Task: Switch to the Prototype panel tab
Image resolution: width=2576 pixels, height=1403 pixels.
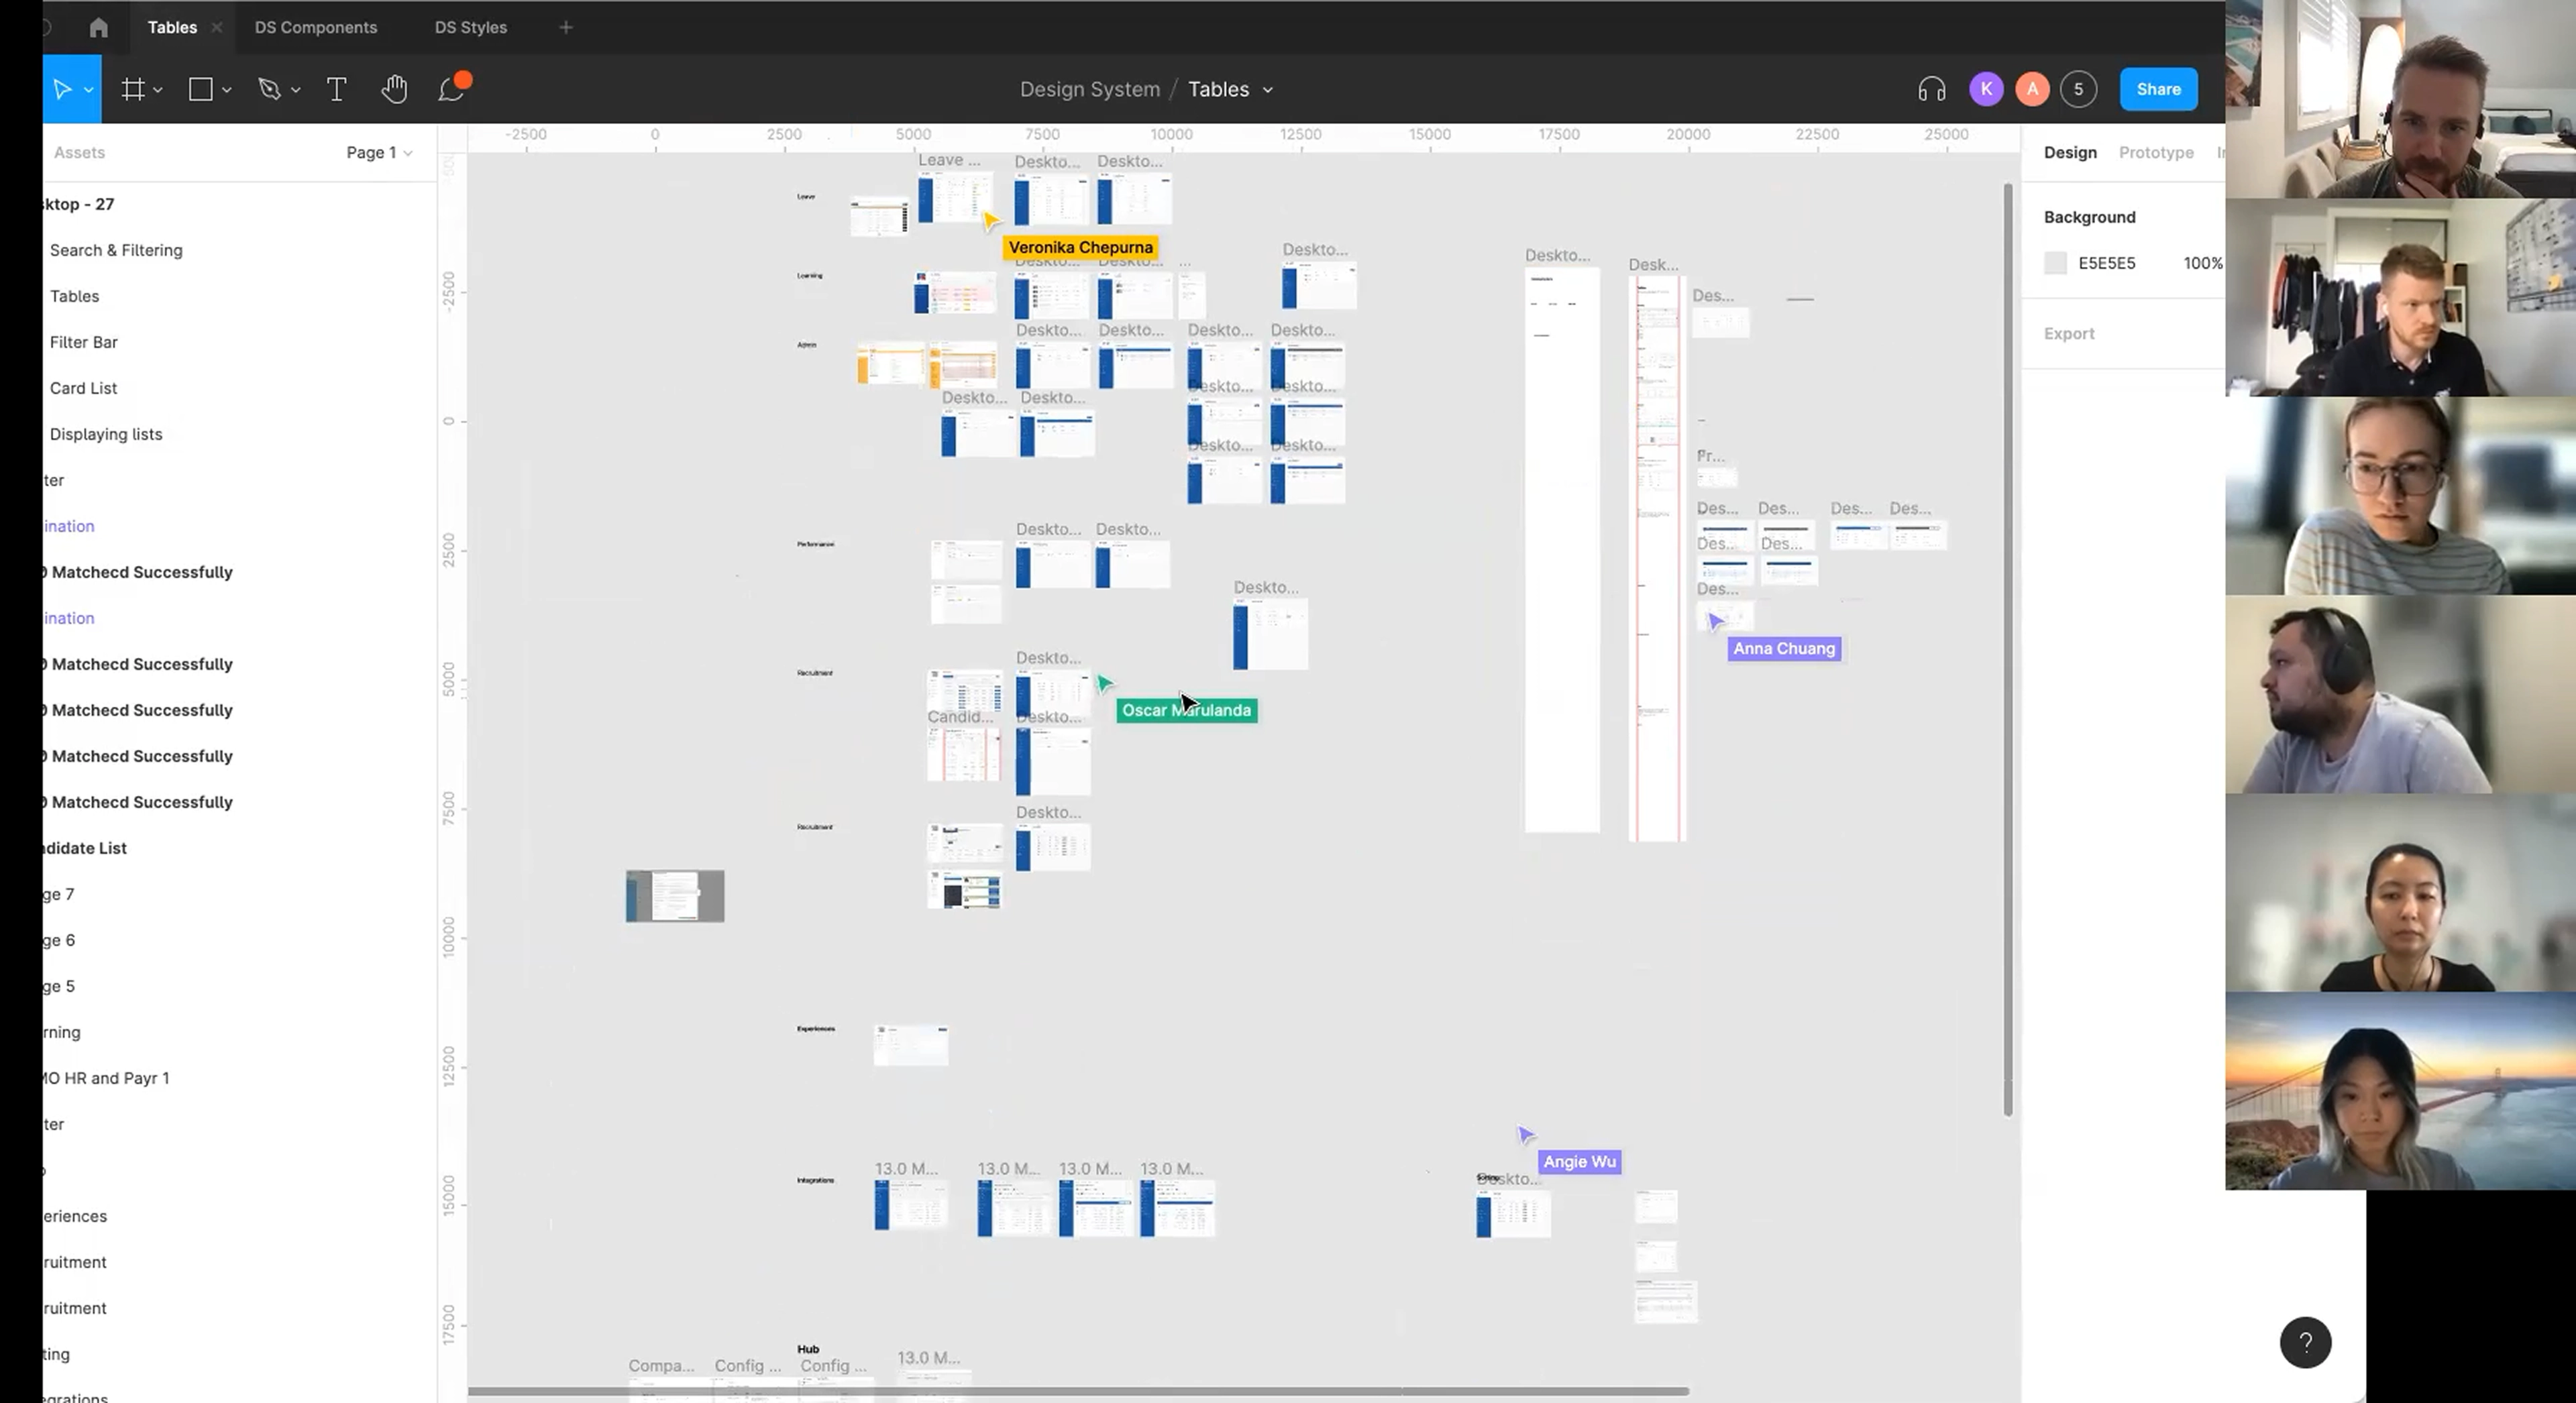Action: 2155,152
